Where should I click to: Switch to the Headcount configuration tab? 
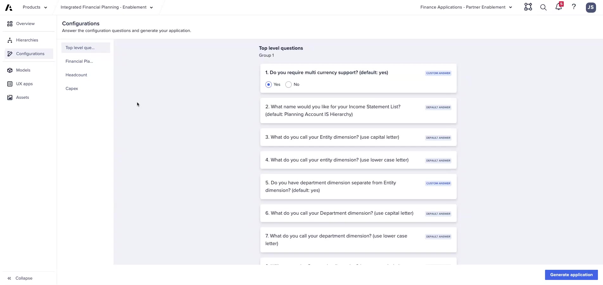coord(76,75)
